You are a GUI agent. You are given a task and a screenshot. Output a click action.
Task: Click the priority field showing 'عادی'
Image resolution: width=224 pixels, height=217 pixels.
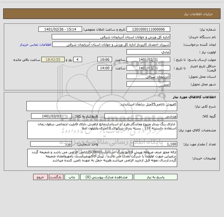point(148,52)
